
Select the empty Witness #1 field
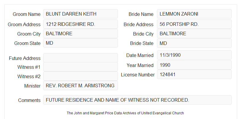[x=80, y=67]
